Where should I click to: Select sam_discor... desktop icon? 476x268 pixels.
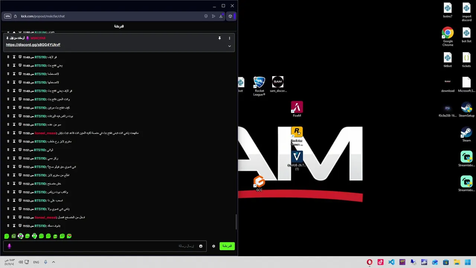[x=278, y=84]
